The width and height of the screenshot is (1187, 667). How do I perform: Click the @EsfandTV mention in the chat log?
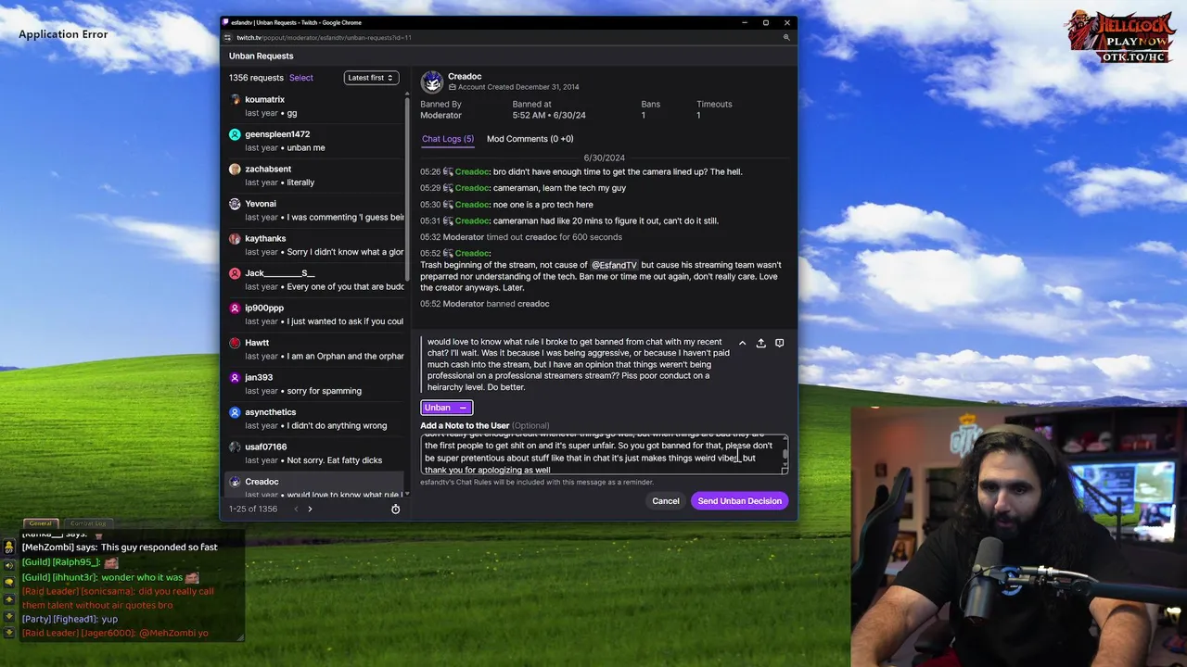tap(614, 265)
